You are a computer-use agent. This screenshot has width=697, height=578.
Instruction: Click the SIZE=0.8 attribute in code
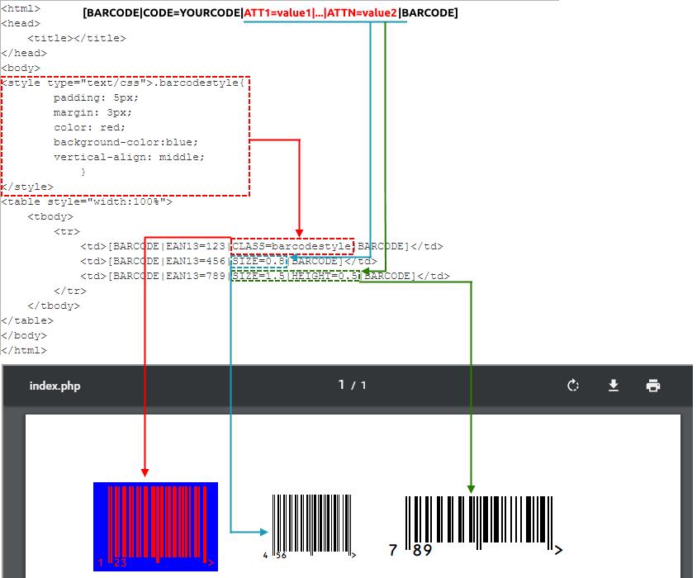[x=259, y=261]
